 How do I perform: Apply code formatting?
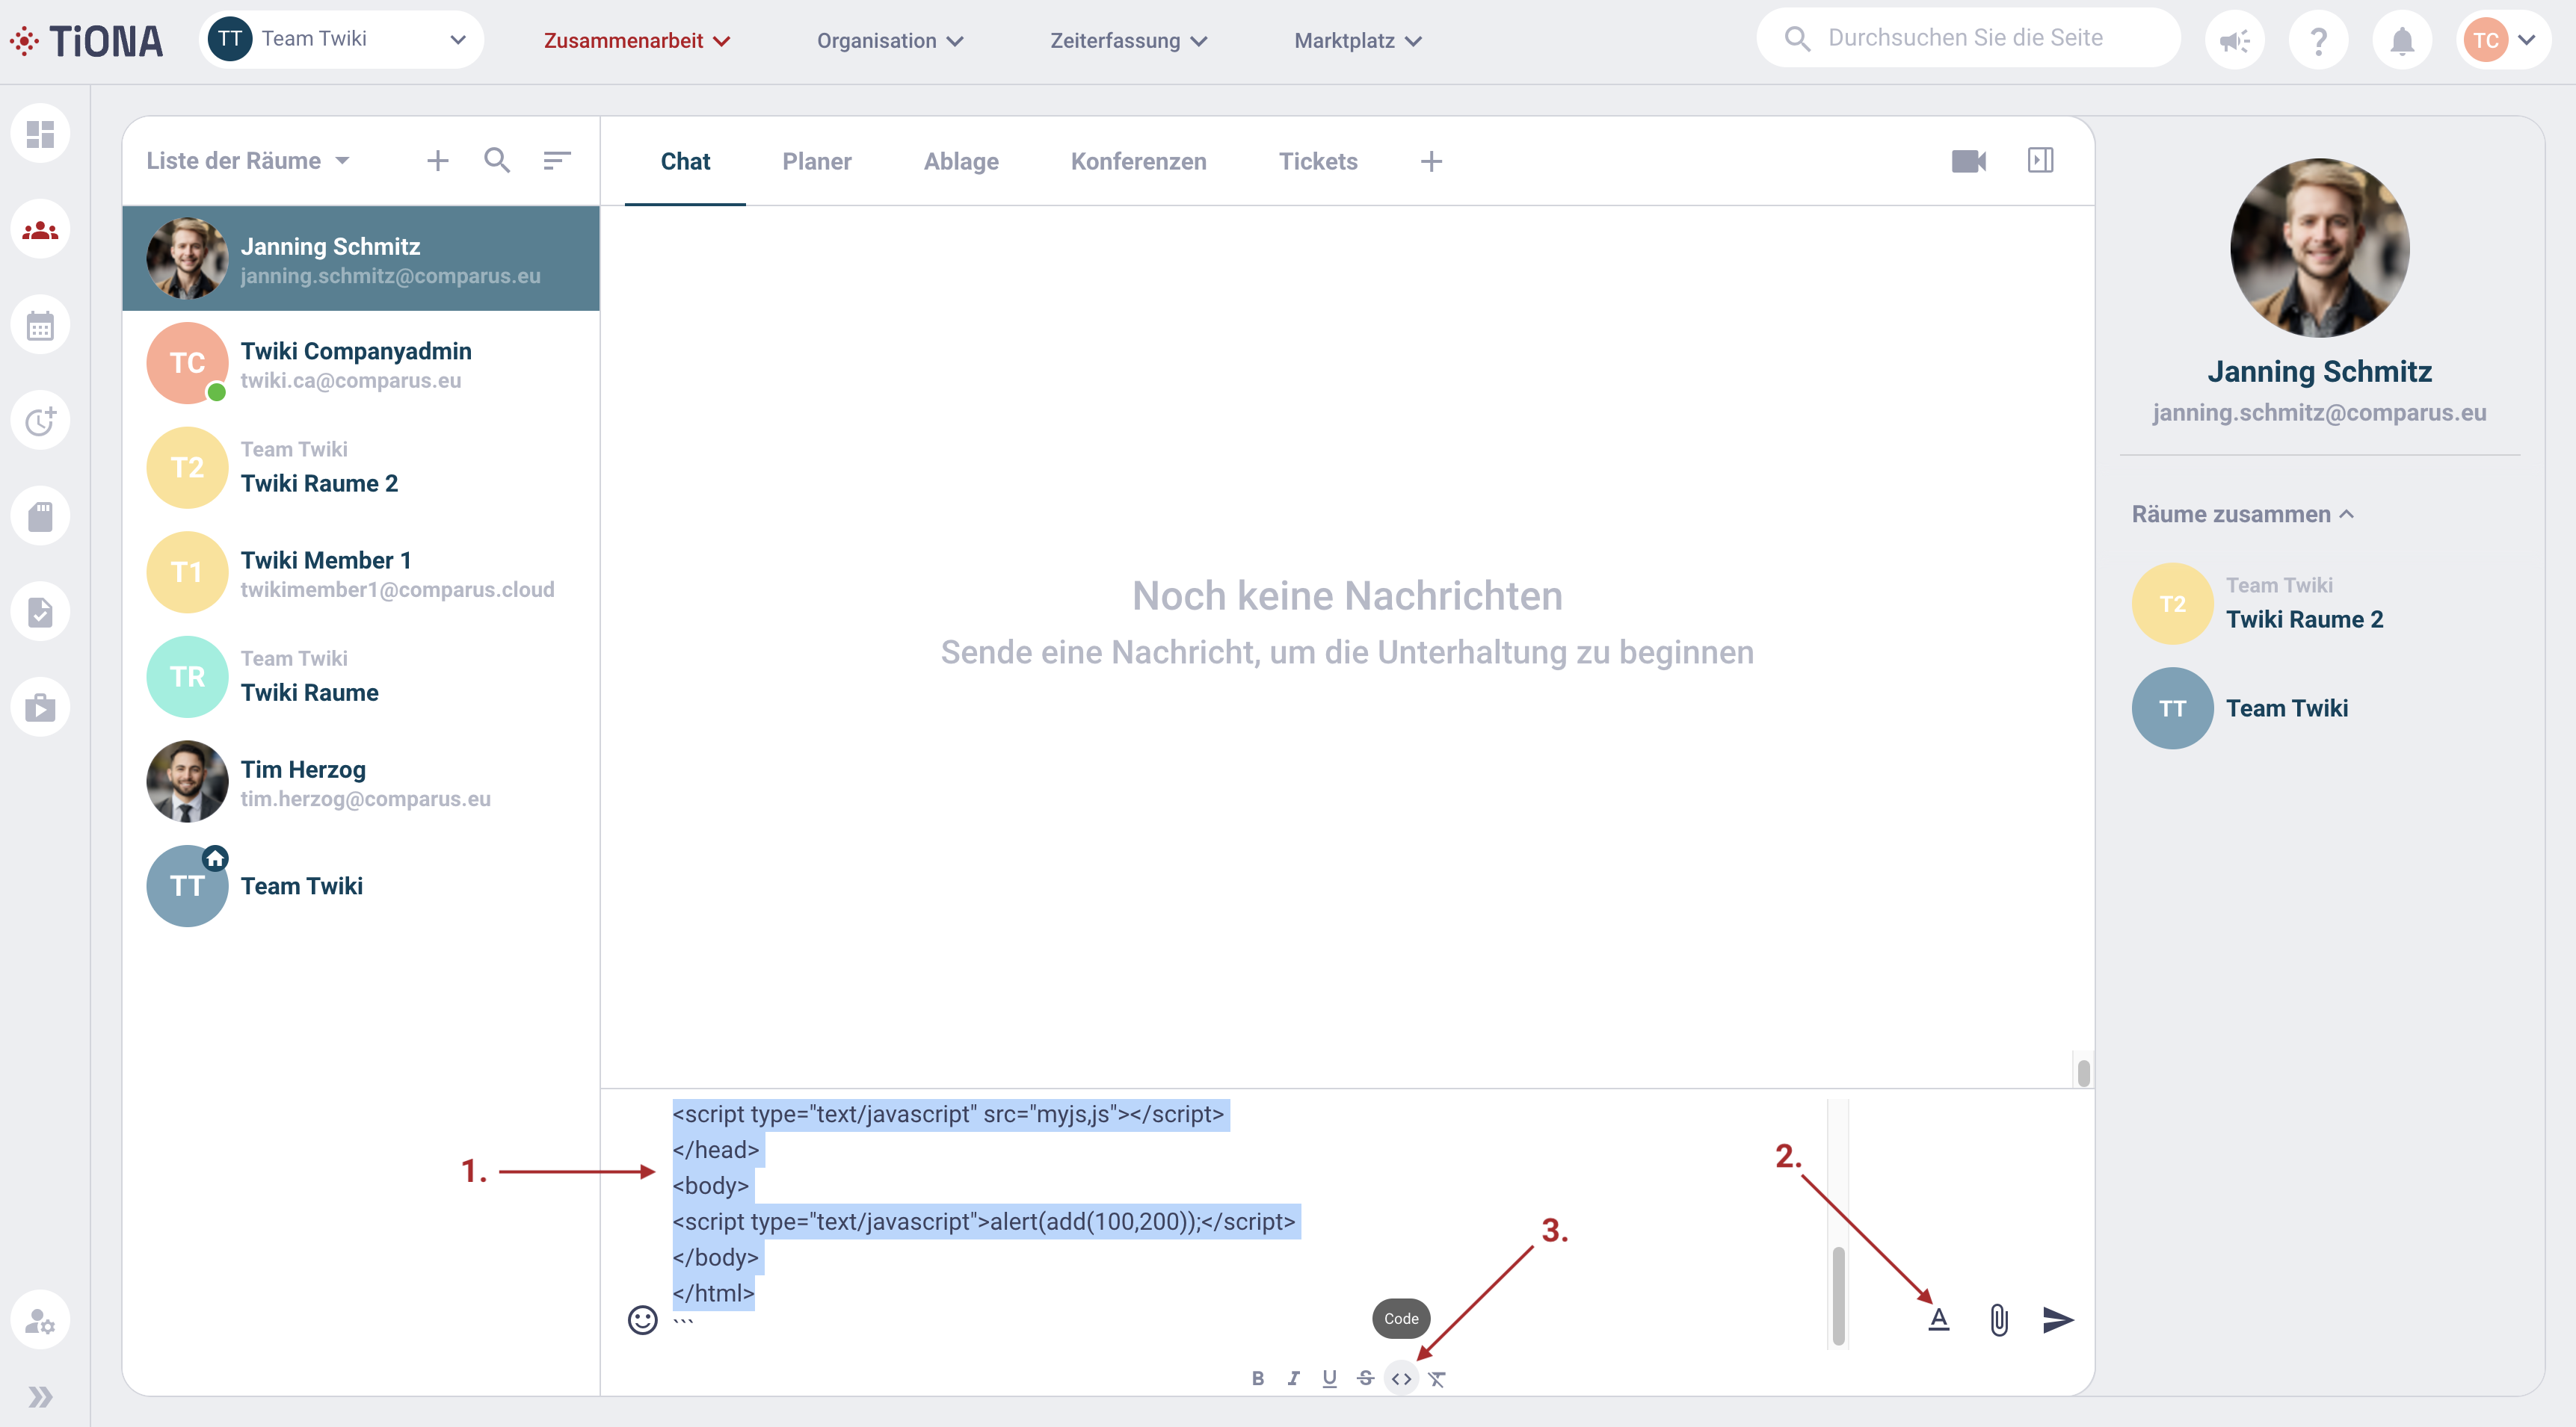(1401, 1378)
